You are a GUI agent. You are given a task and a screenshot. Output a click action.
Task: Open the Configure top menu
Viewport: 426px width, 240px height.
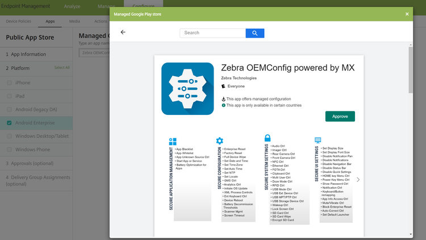[x=144, y=6]
